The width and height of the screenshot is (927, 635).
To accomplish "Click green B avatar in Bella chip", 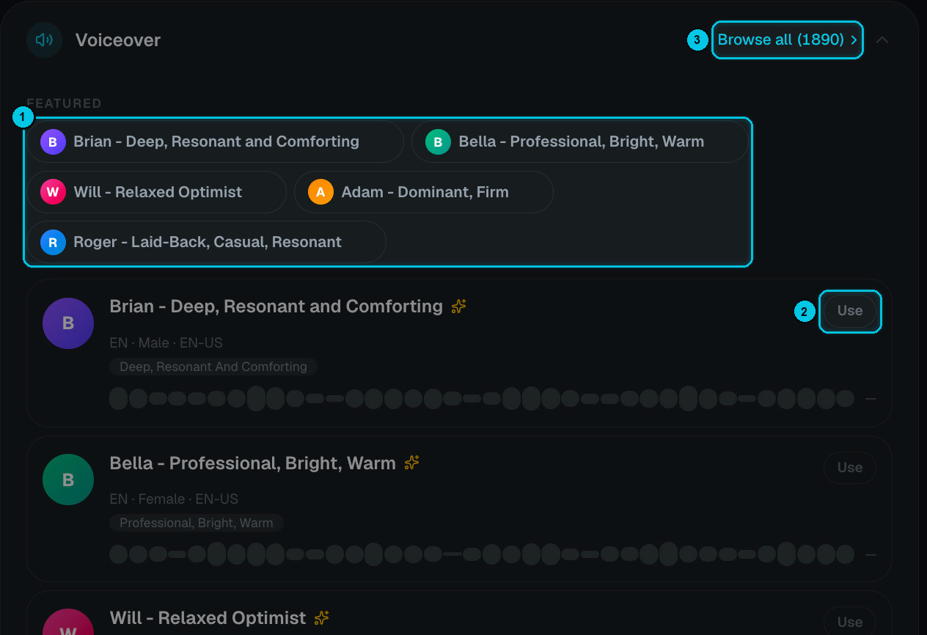I will point(438,142).
